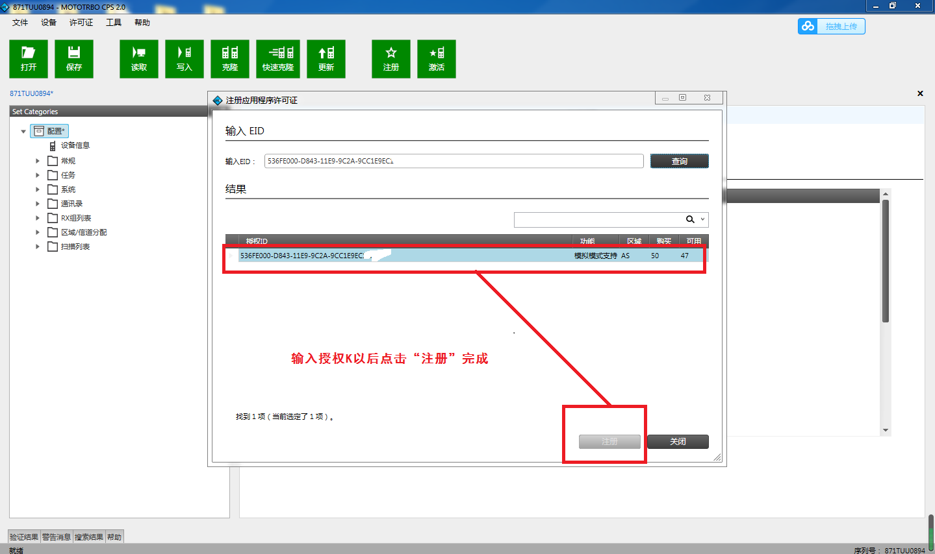Click the cloud 拖拽上传 upload button
935x554 pixels.
click(x=832, y=26)
